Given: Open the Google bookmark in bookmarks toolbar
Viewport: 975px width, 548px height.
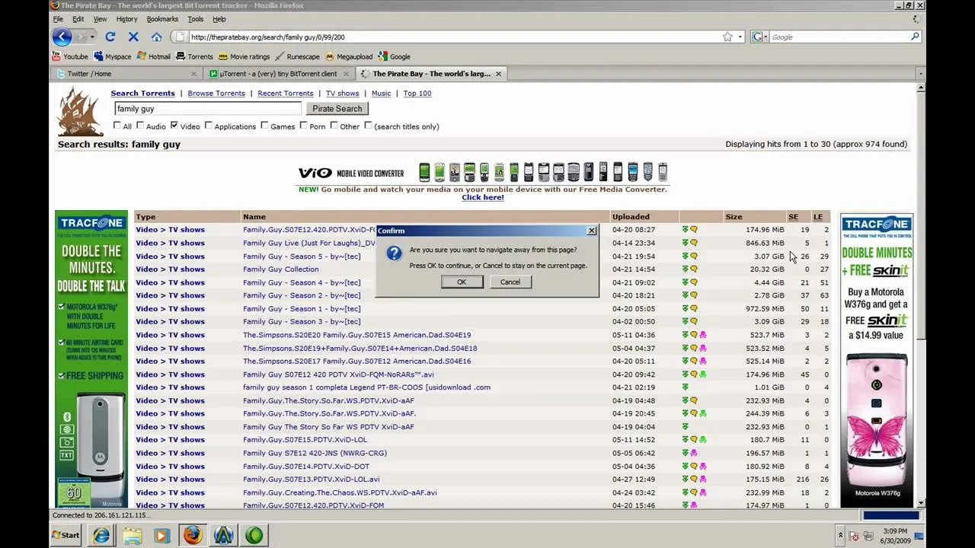Looking at the screenshot, I should (x=394, y=56).
